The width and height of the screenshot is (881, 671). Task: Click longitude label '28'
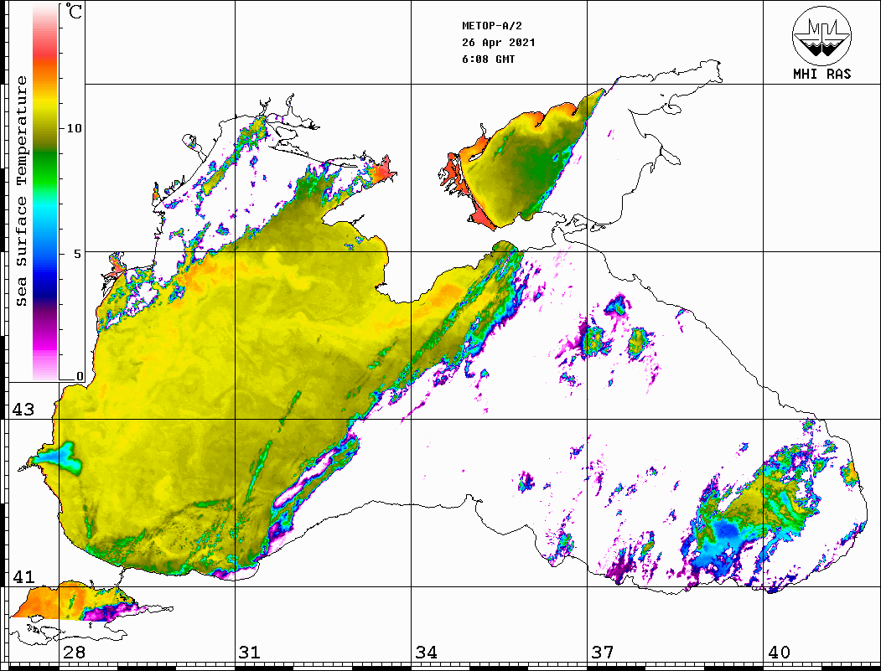pyautogui.click(x=74, y=652)
